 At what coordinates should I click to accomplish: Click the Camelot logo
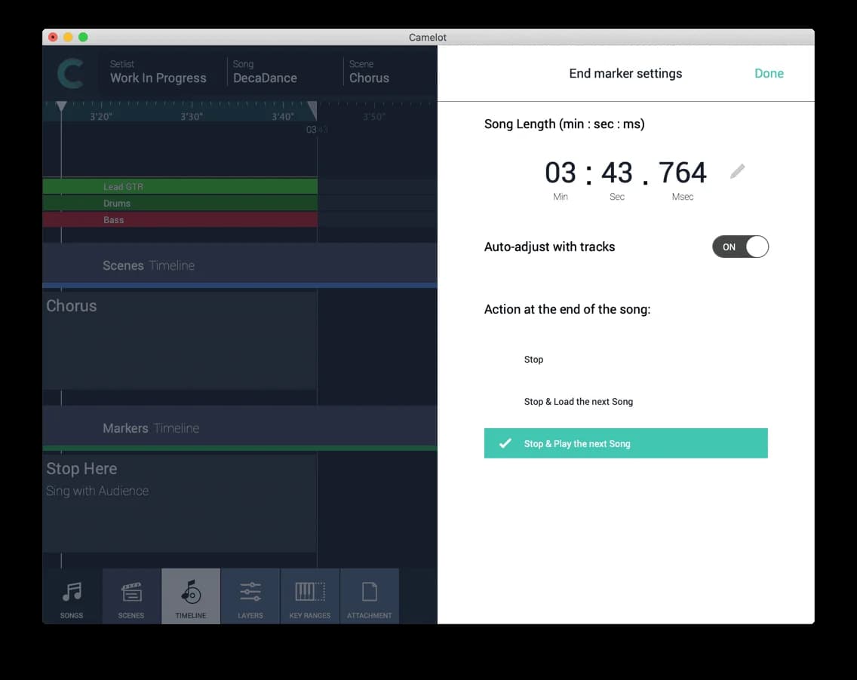coord(69,72)
